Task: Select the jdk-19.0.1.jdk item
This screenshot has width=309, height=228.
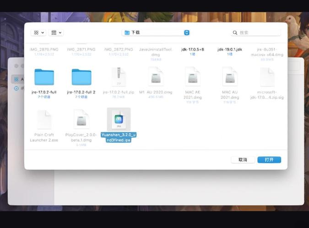Action: pos(230,49)
